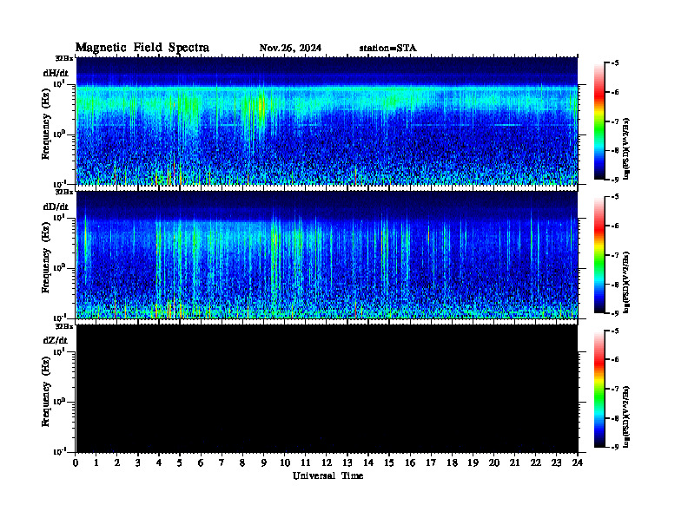Click the color scale bar beside dD/dt panel

click(x=599, y=255)
